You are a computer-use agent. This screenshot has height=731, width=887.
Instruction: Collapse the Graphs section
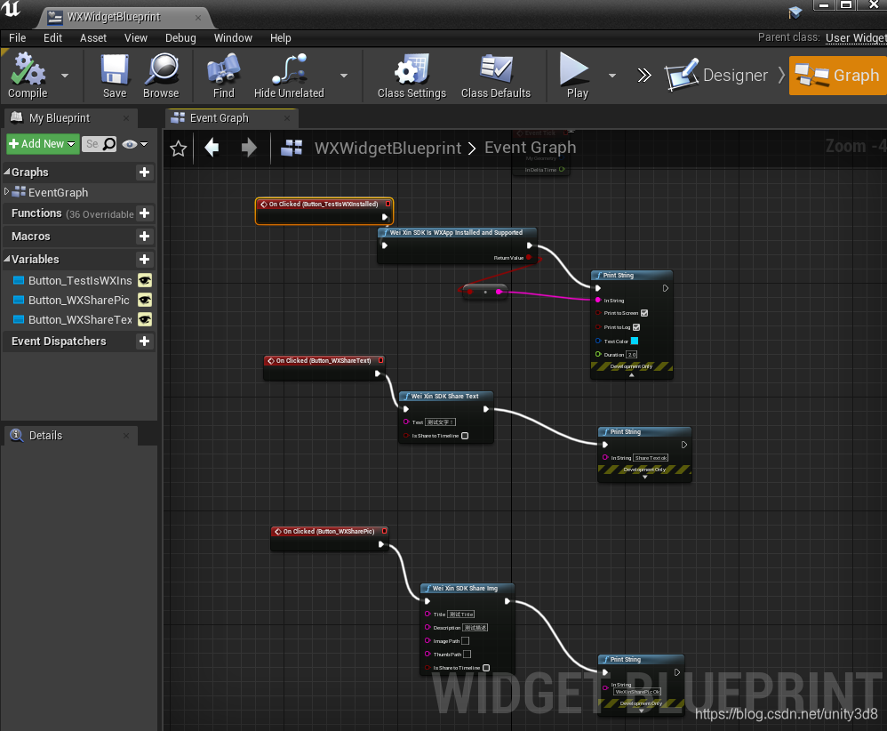[7, 172]
